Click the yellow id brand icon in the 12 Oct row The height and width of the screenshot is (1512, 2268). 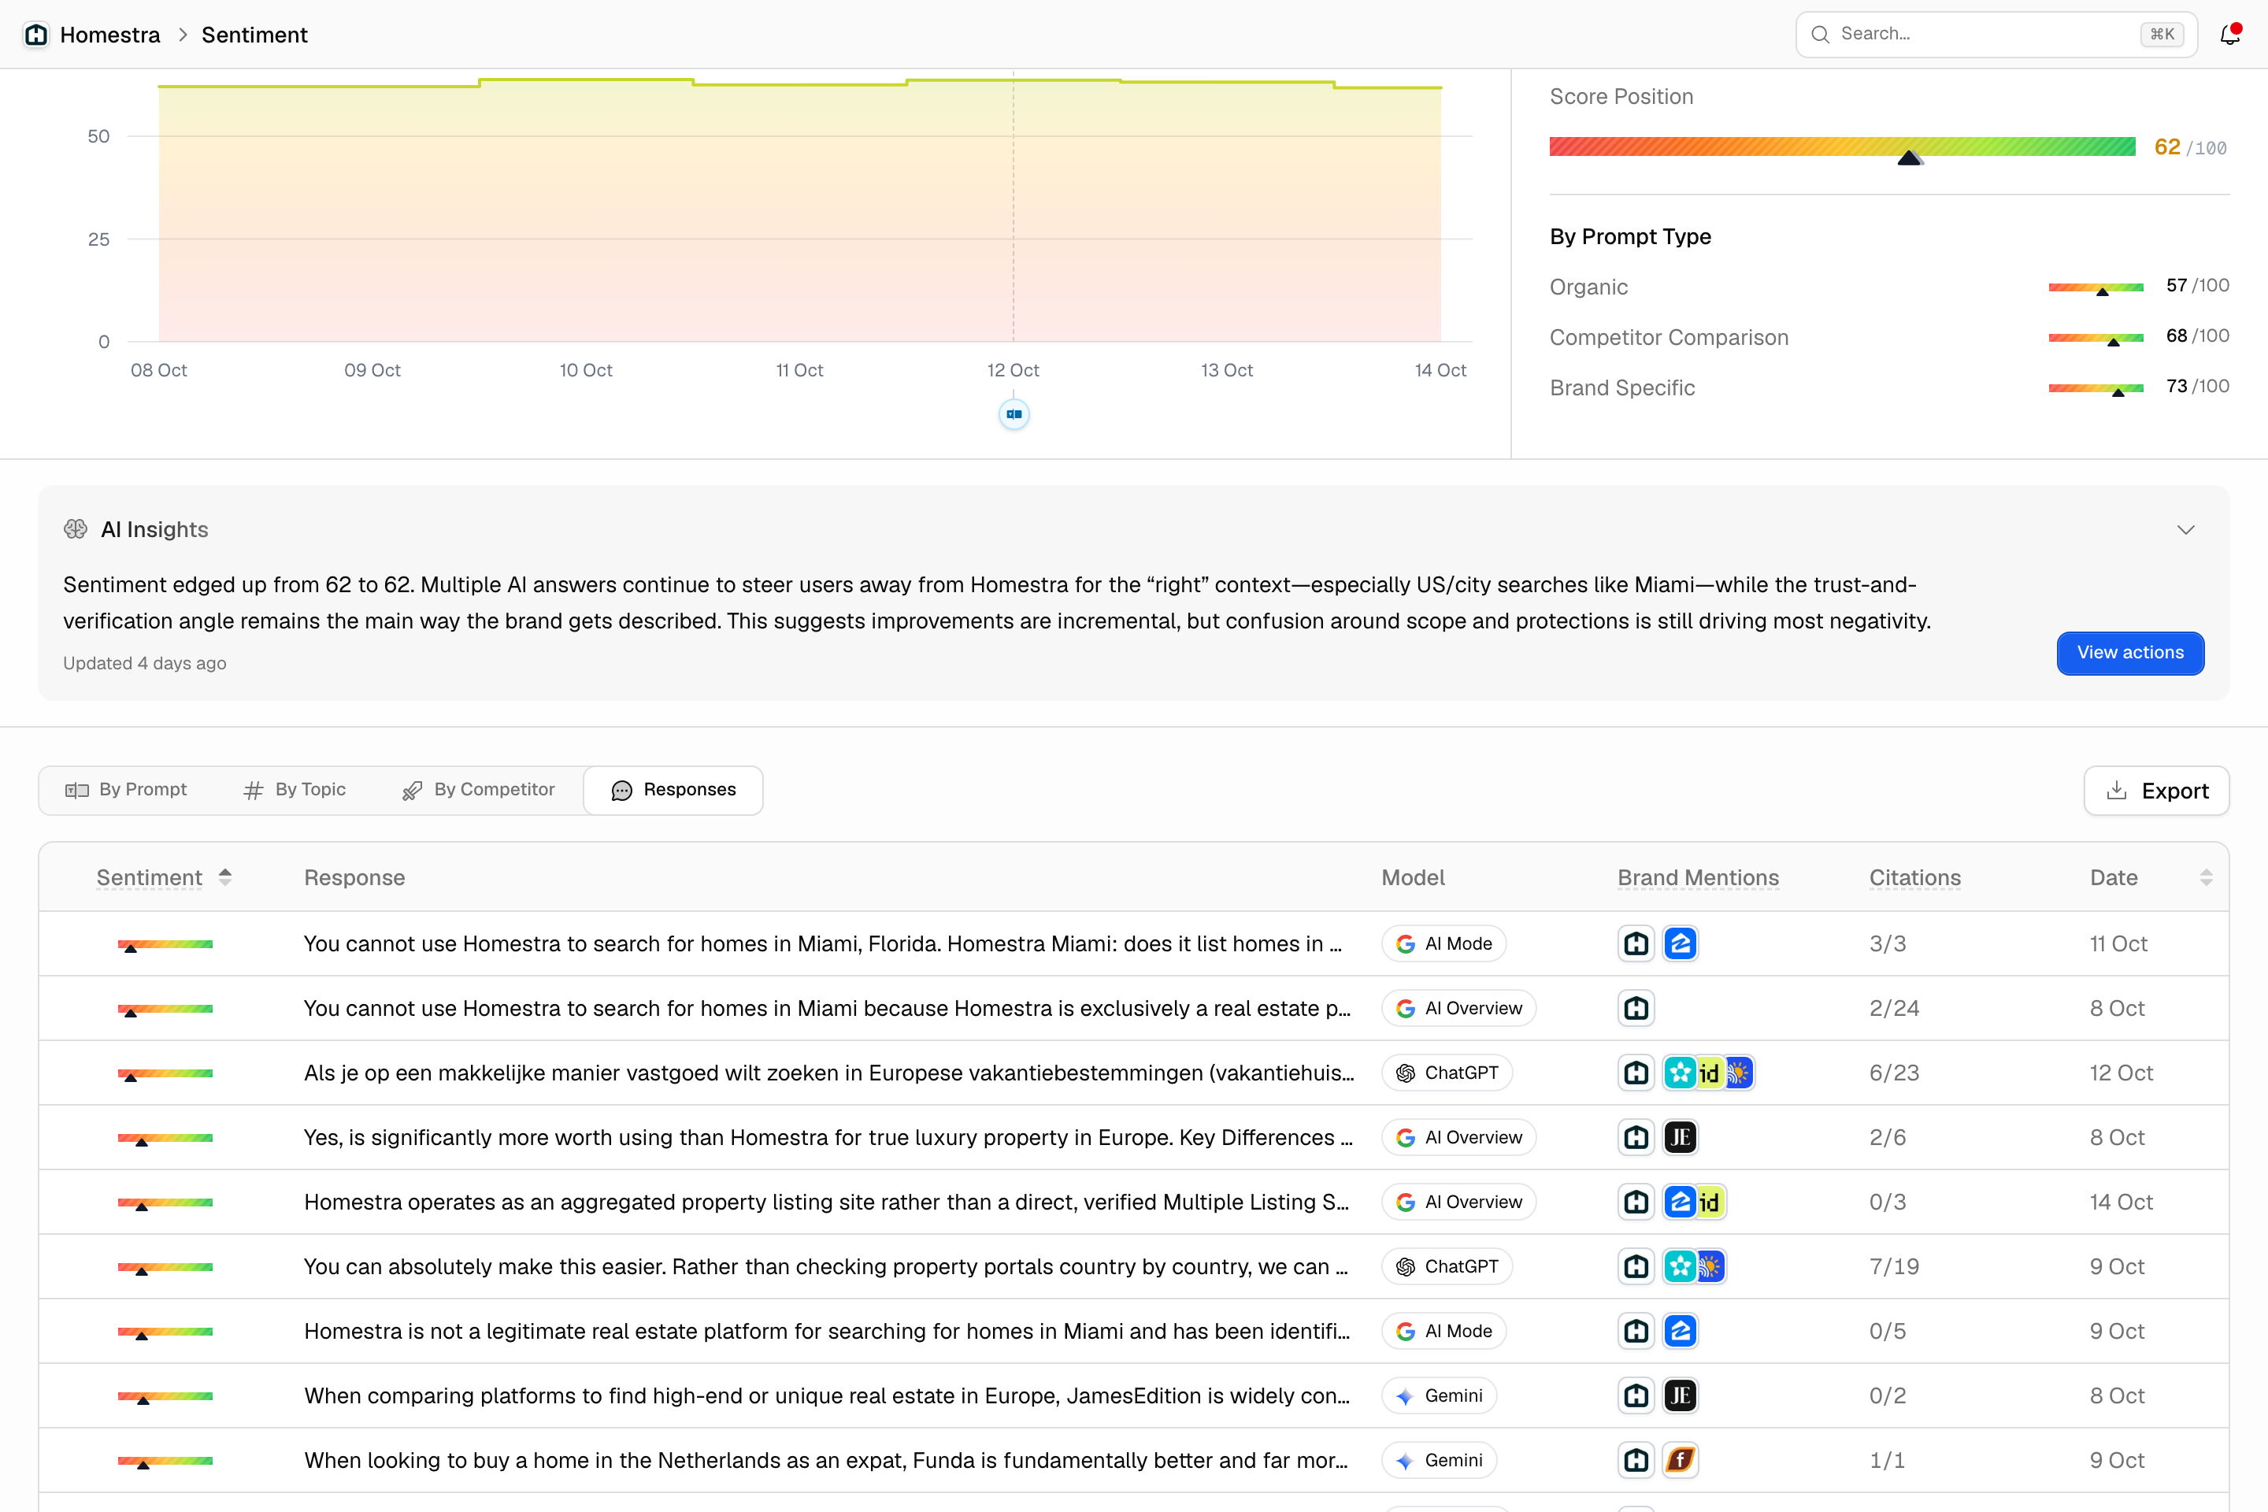[x=1709, y=1073]
